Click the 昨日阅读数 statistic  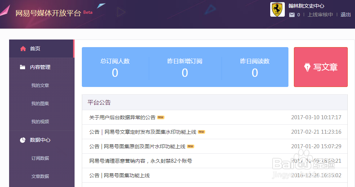[255, 67]
